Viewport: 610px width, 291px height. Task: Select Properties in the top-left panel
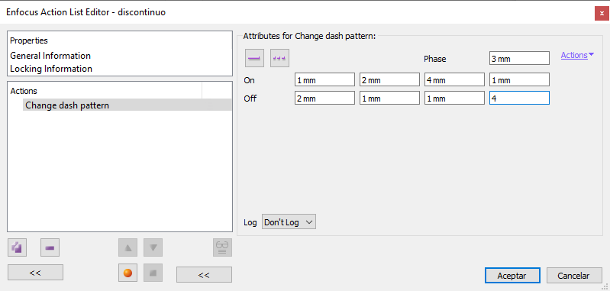click(29, 40)
